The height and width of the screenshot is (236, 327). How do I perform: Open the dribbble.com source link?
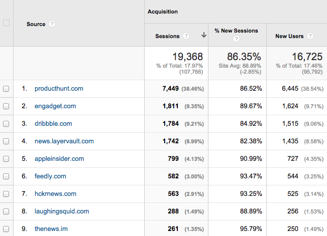click(x=53, y=124)
